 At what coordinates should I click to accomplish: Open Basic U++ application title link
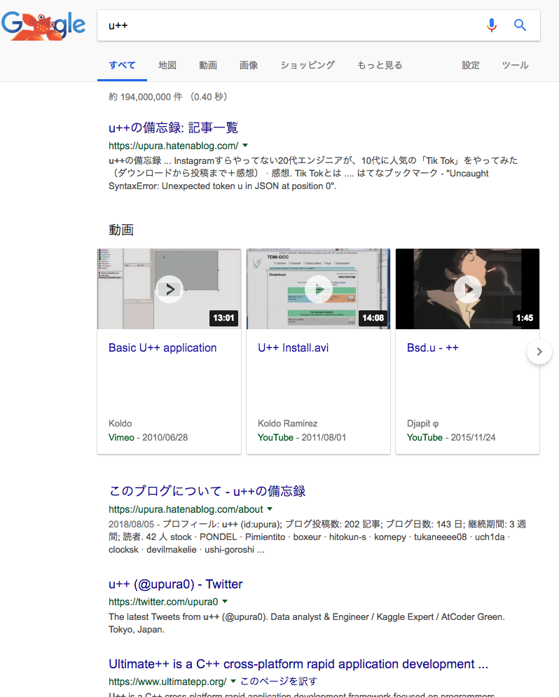pos(163,347)
